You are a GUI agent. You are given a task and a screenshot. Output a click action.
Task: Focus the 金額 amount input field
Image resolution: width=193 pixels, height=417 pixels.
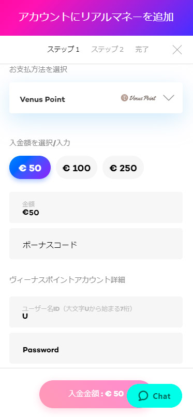click(96, 207)
